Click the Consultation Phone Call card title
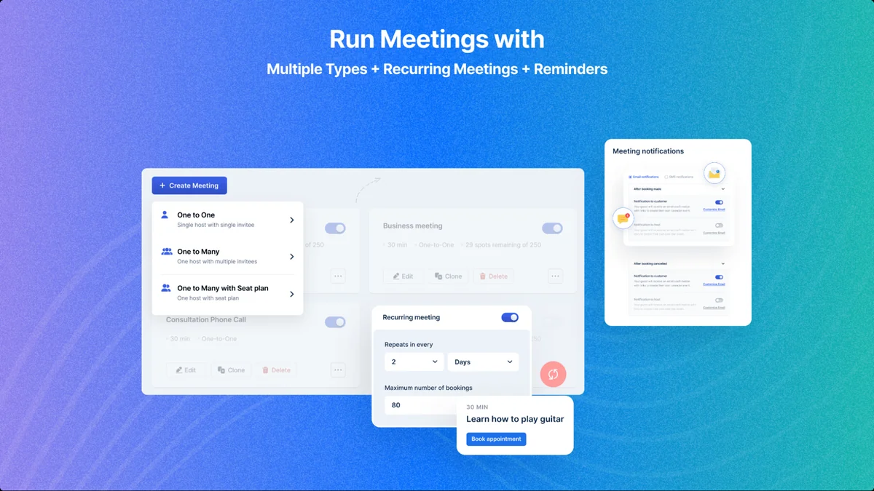 tap(206, 320)
